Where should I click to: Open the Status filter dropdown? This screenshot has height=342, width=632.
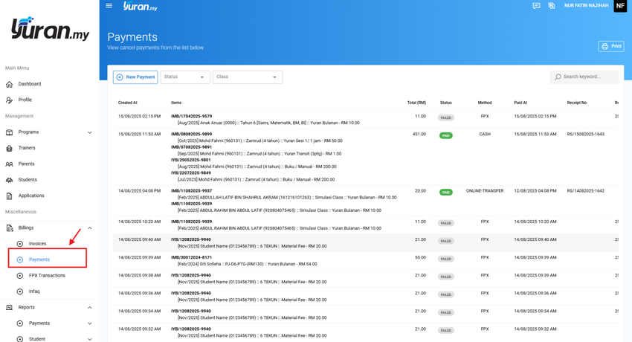185,77
